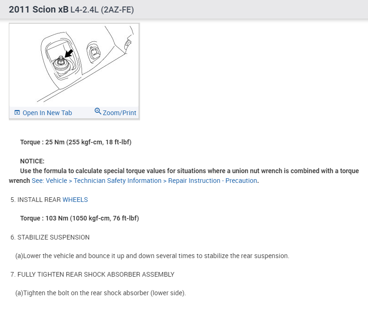This screenshot has width=368, height=311.
Task: Open the diagram via Open In New Tab text
Action: click(x=47, y=113)
